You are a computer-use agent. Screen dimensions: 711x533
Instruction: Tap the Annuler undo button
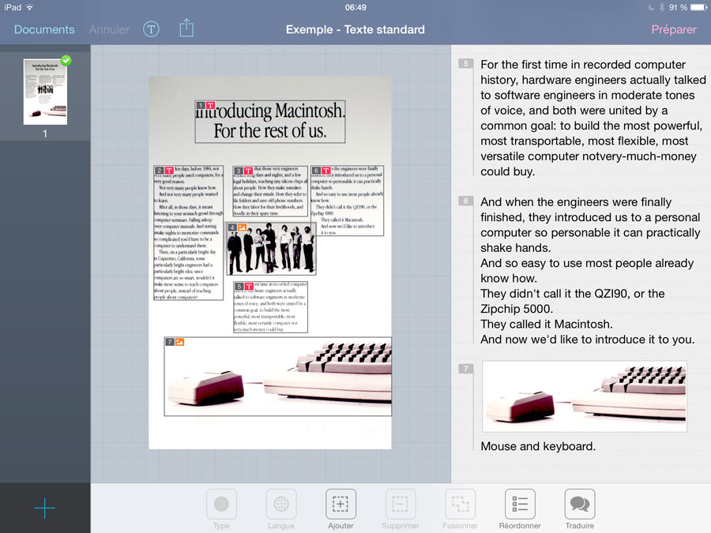click(109, 29)
